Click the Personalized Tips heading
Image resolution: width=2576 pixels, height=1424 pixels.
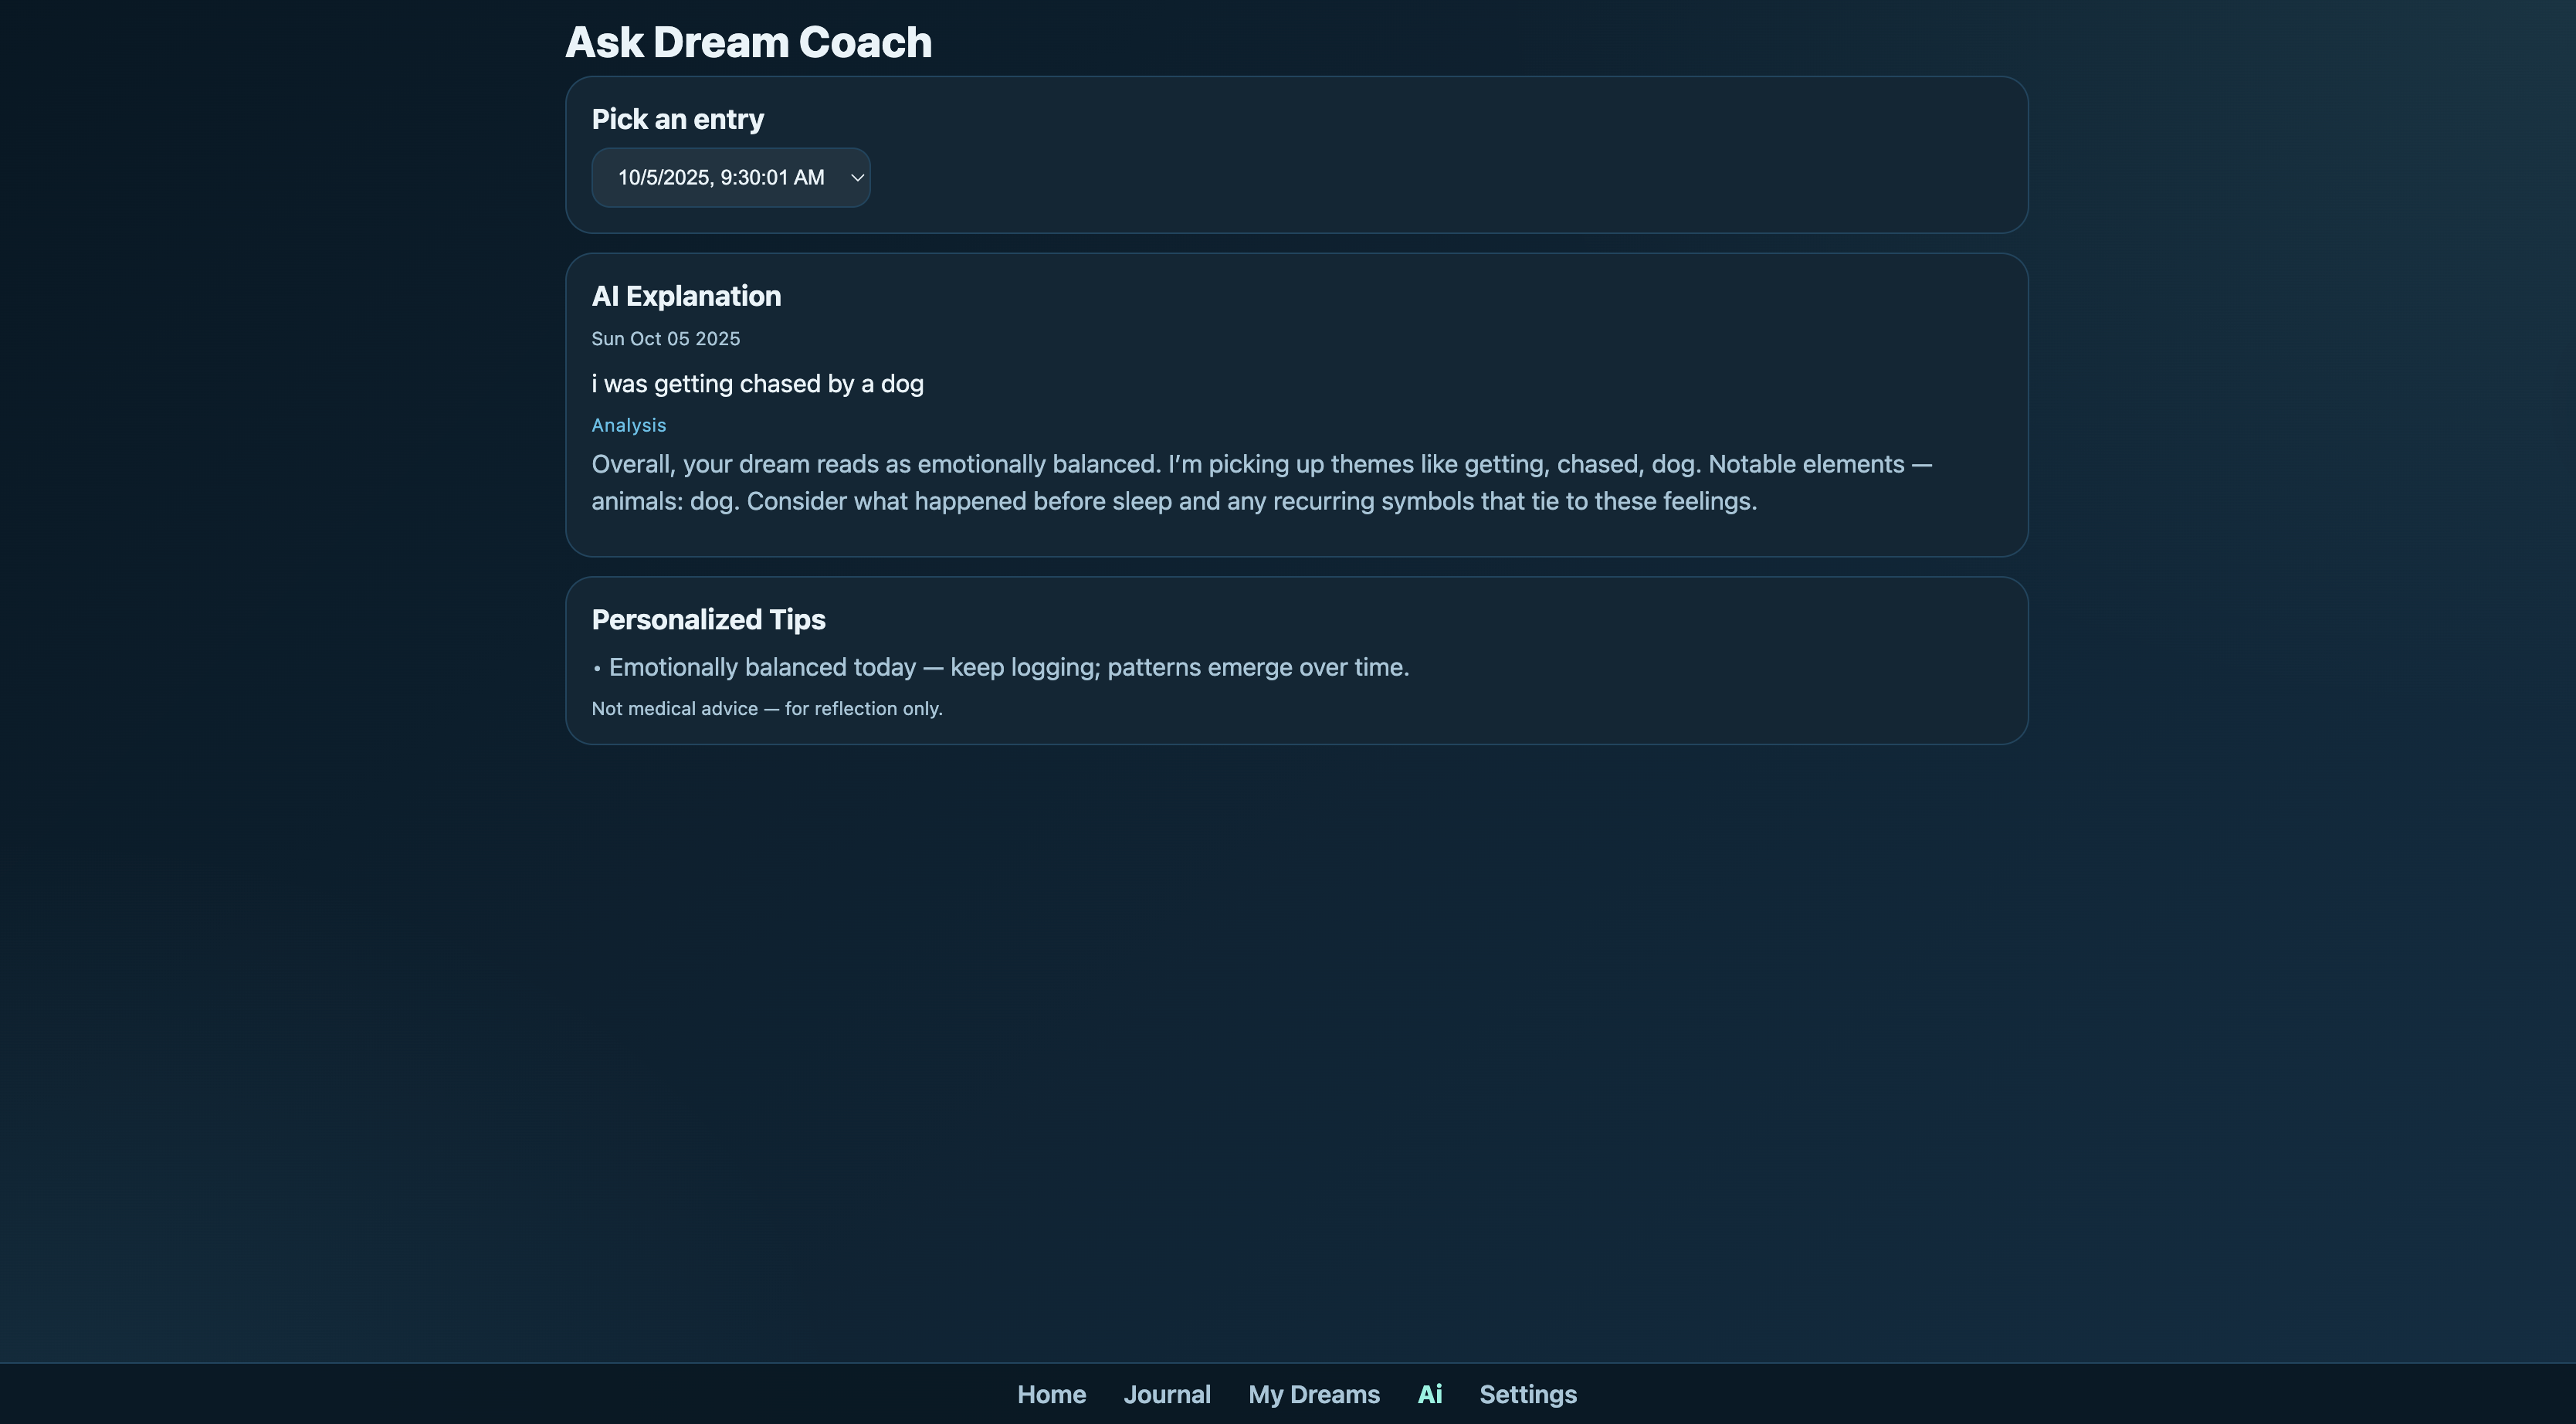coord(708,620)
